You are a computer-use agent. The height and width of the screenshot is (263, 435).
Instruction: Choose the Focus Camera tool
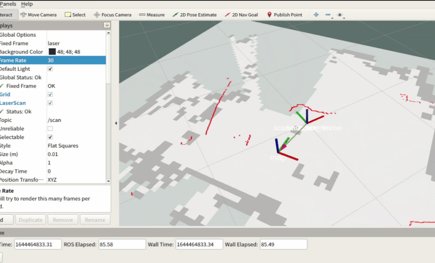click(112, 15)
